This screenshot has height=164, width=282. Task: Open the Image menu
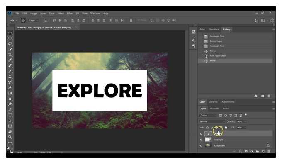(x=34, y=14)
